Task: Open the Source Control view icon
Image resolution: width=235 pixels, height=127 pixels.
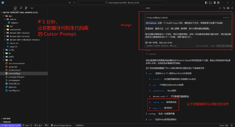Action: click(26, 8)
